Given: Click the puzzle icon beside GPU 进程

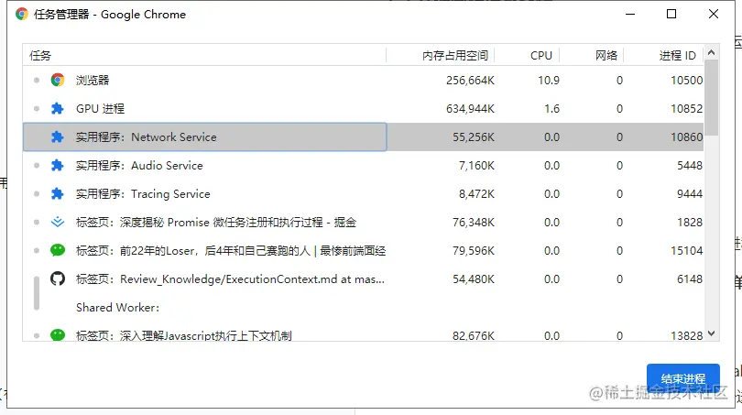Looking at the screenshot, I should tap(57, 109).
